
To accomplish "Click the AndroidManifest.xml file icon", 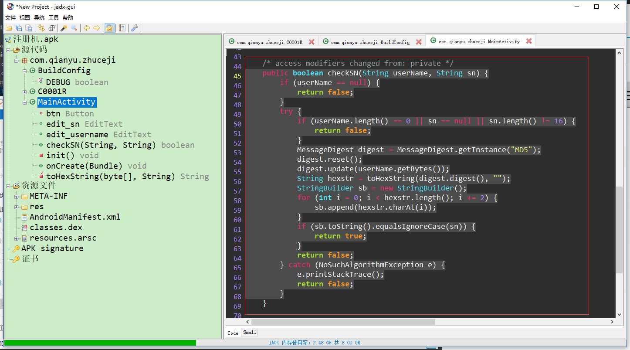I will coord(24,217).
